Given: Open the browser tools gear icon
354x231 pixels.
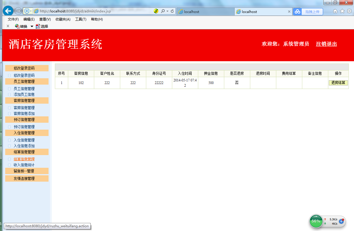Looking at the screenshot, I should tap(349, 11).
